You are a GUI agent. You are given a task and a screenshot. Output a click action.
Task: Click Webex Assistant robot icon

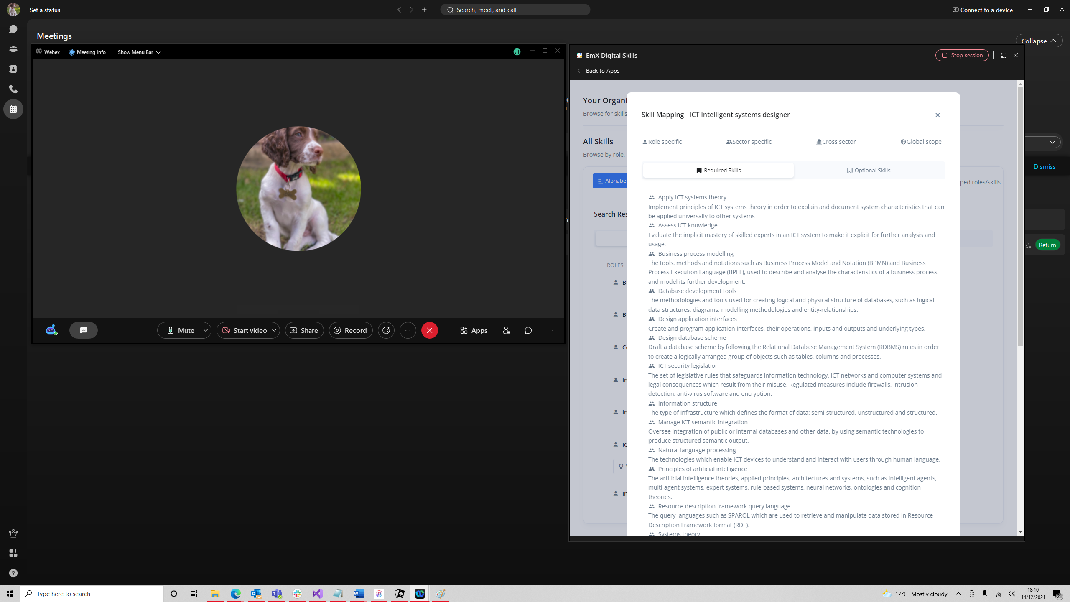coord(51,330)
